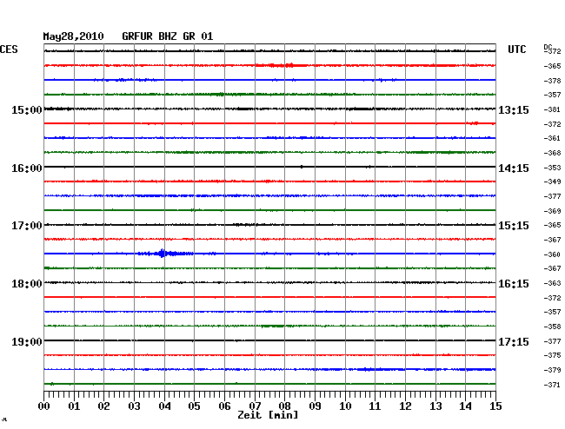Click the DC offset value -378

tap(552, 81)
